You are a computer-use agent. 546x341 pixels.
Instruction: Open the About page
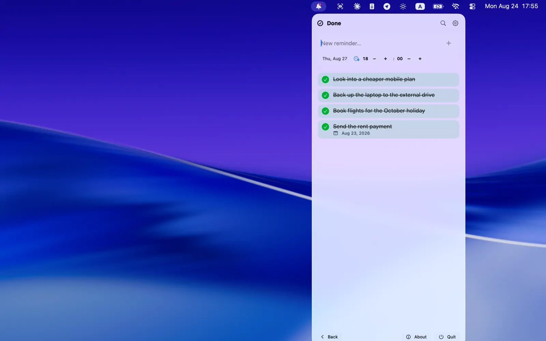coord(416,337)
